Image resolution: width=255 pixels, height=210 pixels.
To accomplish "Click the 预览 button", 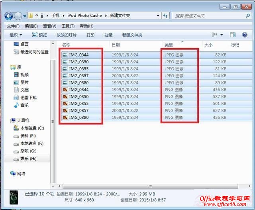I will [x=39, y=35].
